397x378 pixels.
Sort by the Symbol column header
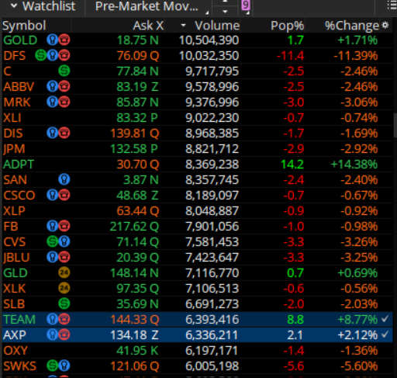pyautogui.click(x=24, y=26)
